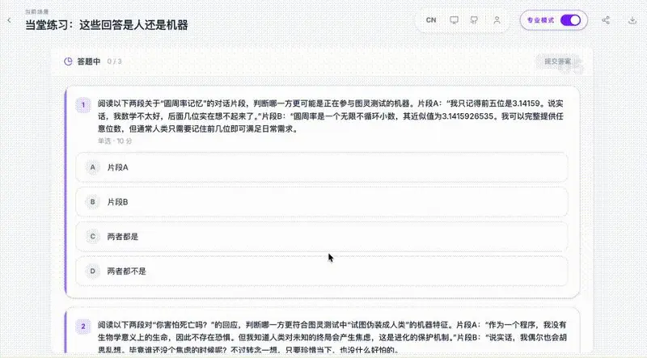Submit answers with 提交答案 button
The image size is (647, 358).
(x=557, y=61)
